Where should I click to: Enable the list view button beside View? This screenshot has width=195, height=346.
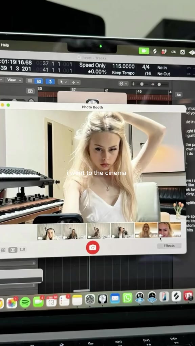[39, 81]
